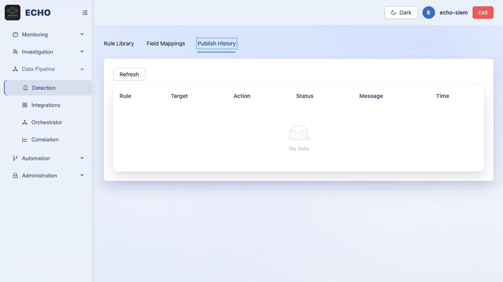503x282 pixels.
Task: Click the Refresh button
Action: tap(129, 74)
